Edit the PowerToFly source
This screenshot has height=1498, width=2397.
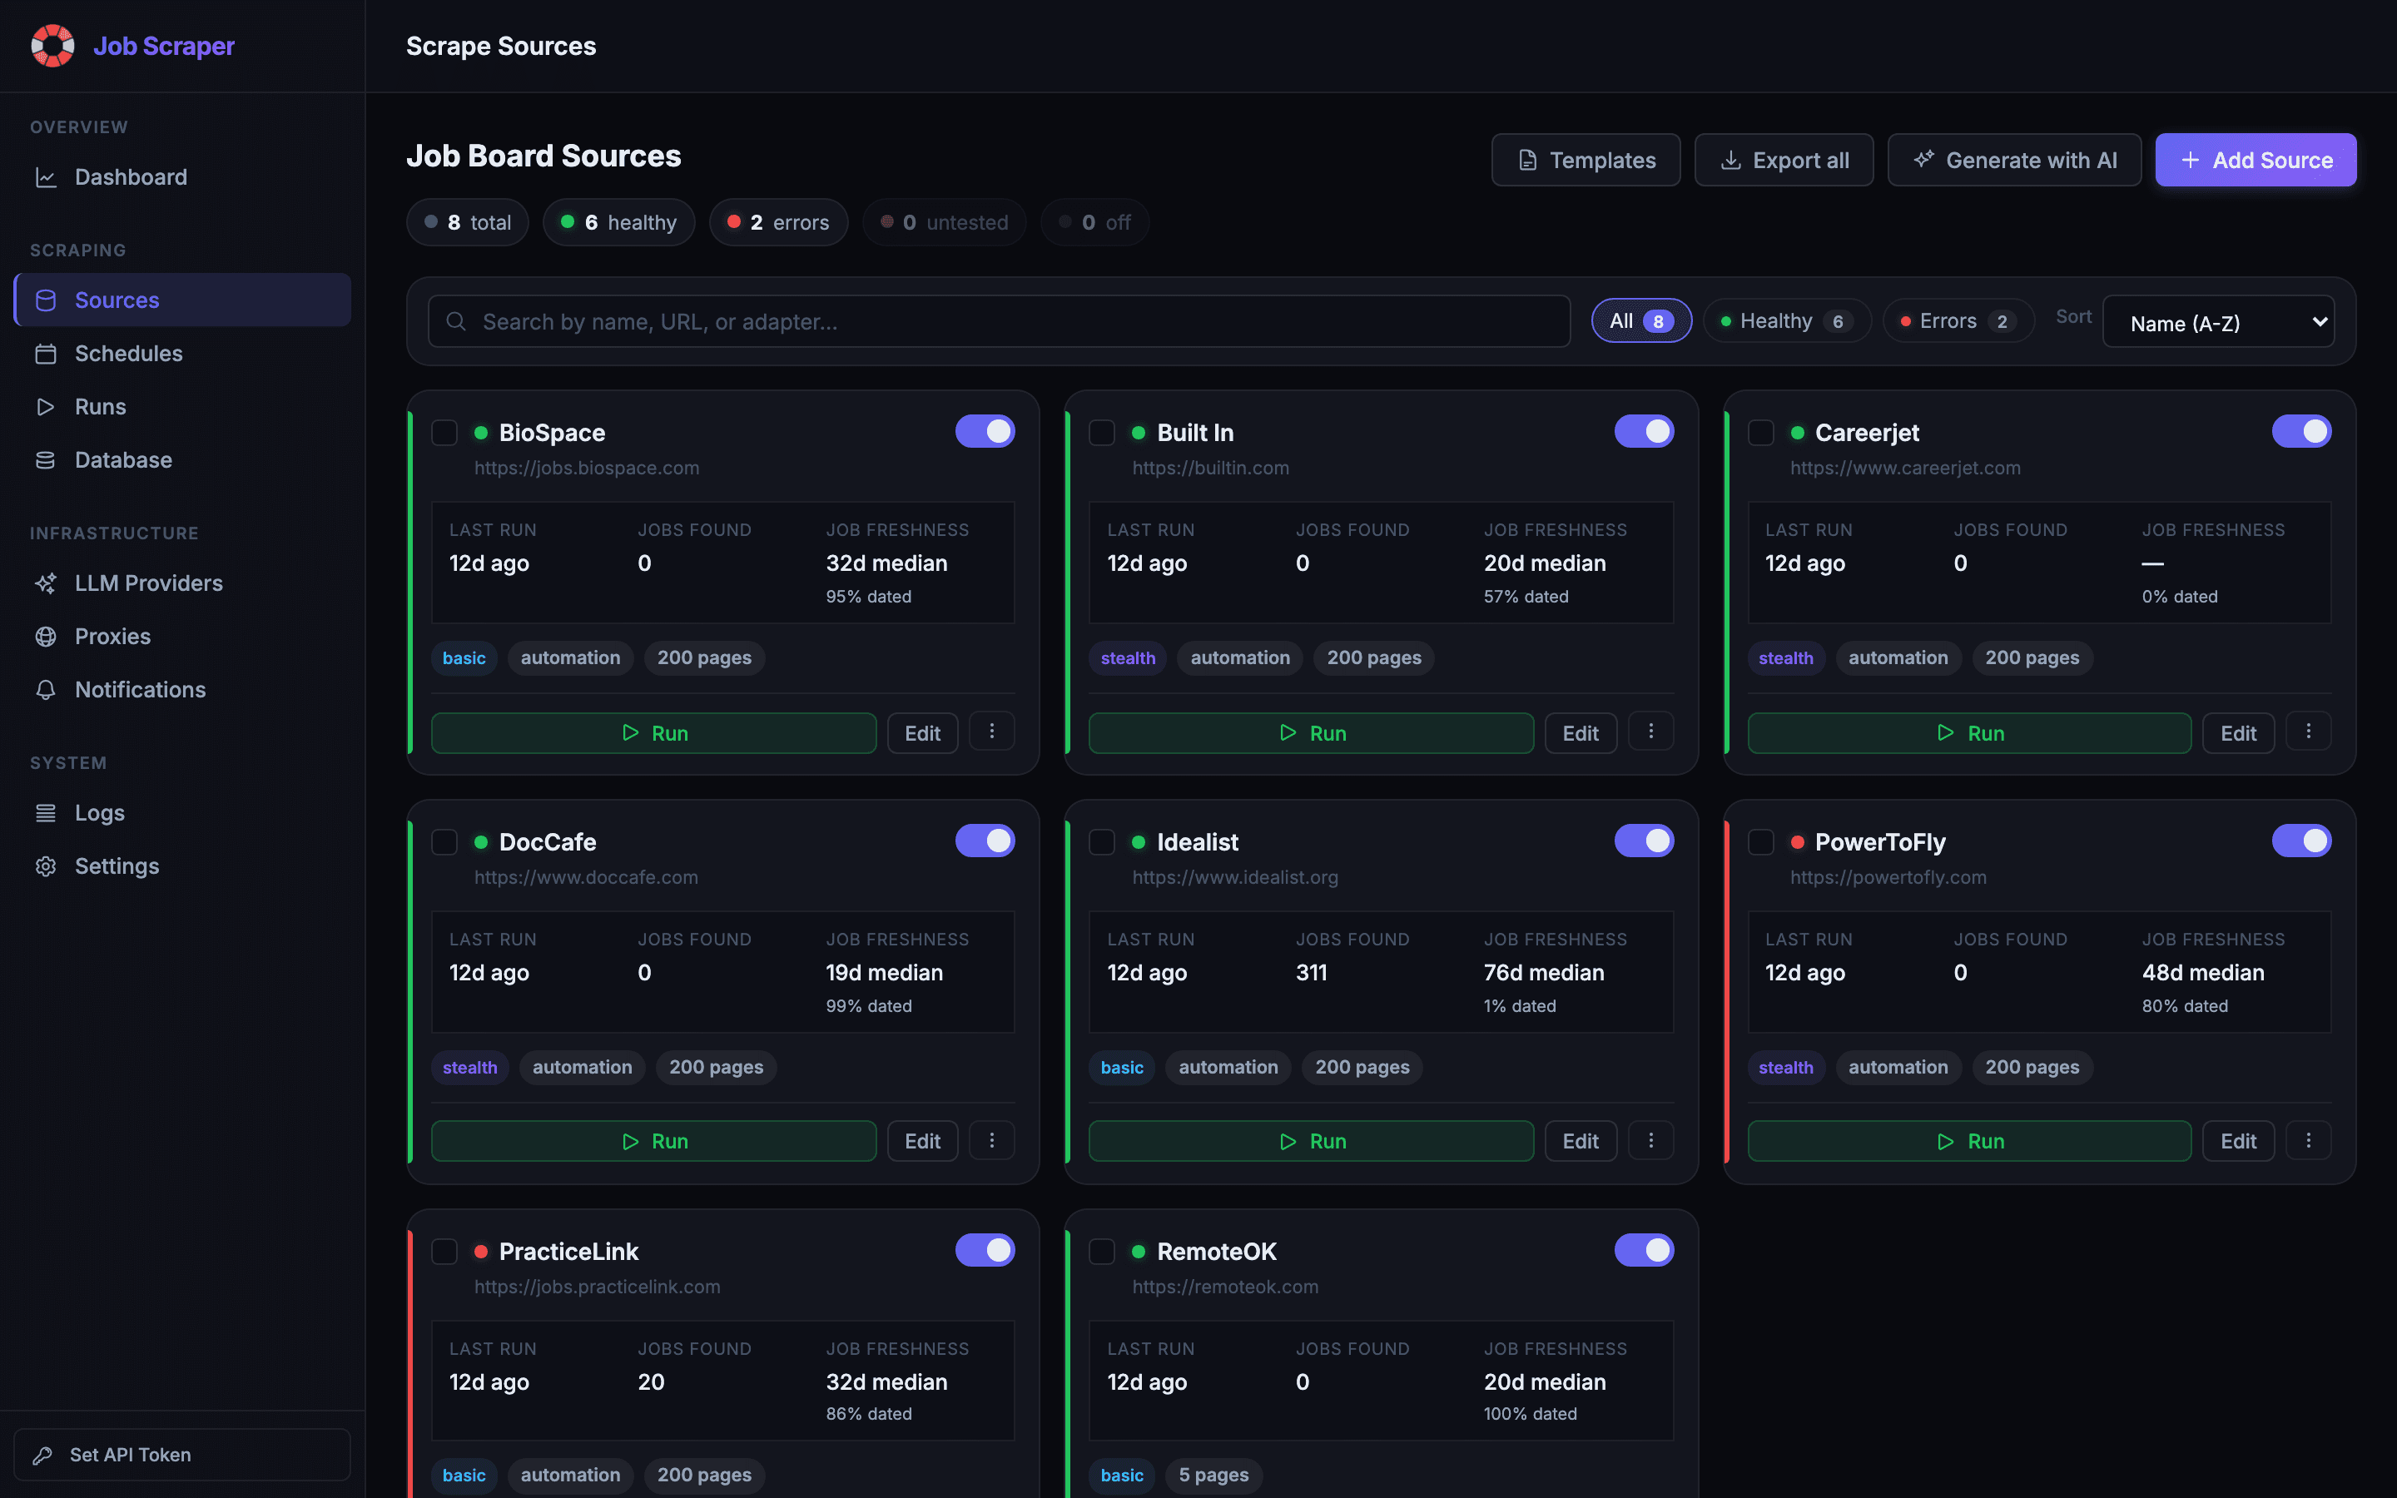(x=2239, y=1141)
